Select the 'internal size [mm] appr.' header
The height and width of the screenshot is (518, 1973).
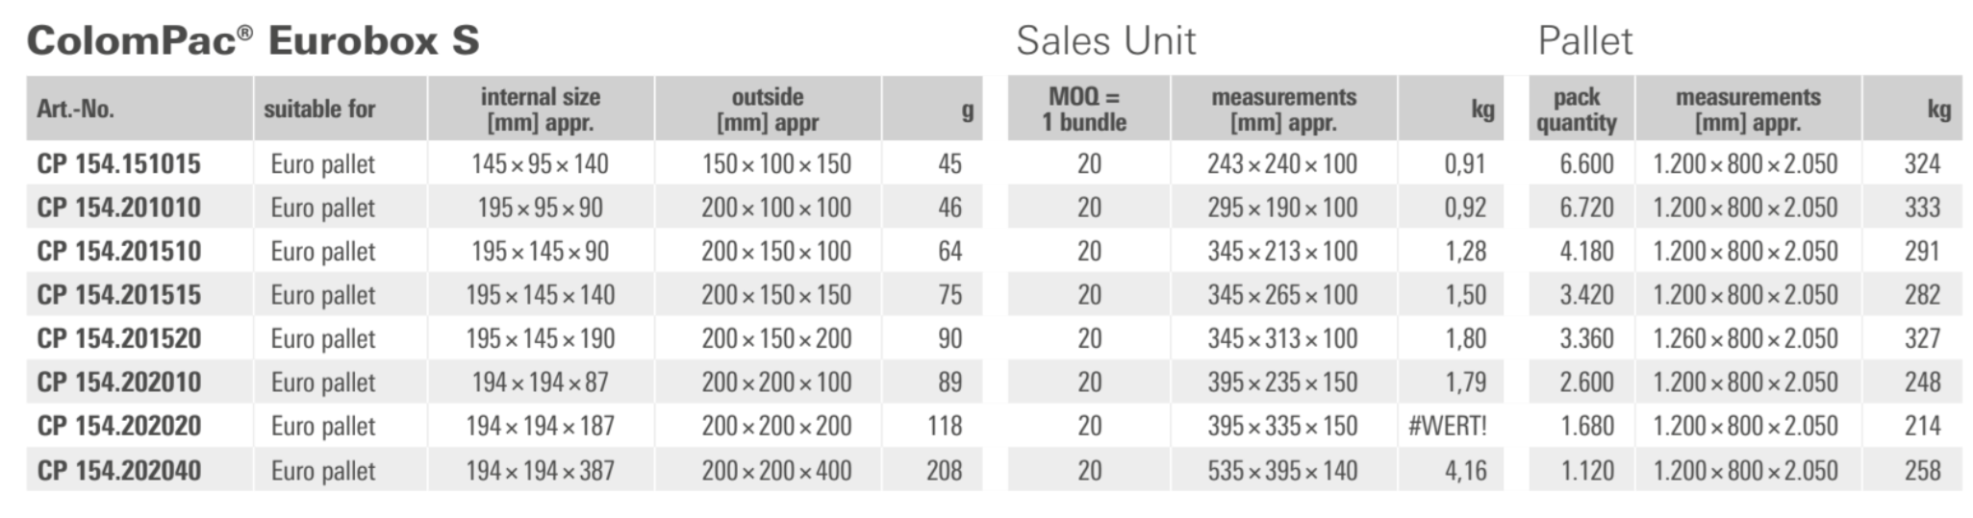point(540,109)
